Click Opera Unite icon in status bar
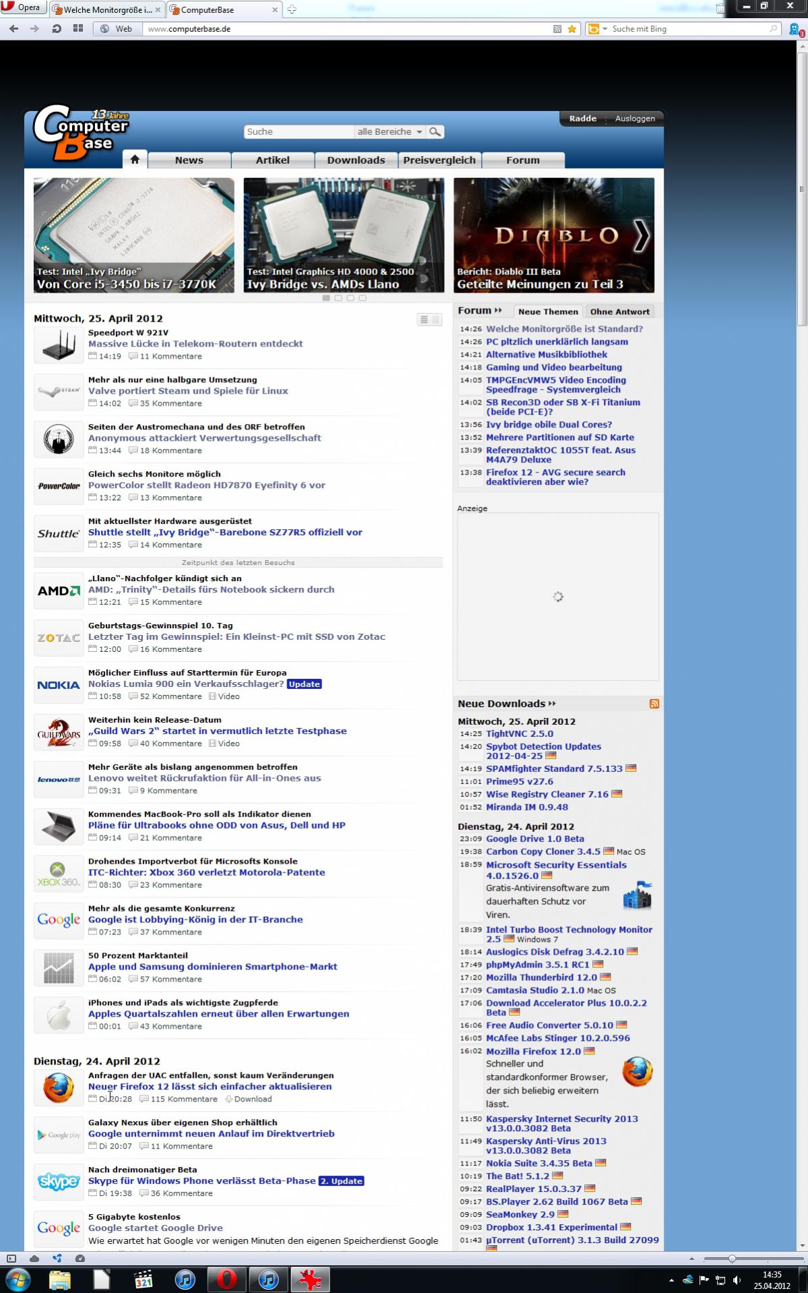 click(x=57, y=1258)
